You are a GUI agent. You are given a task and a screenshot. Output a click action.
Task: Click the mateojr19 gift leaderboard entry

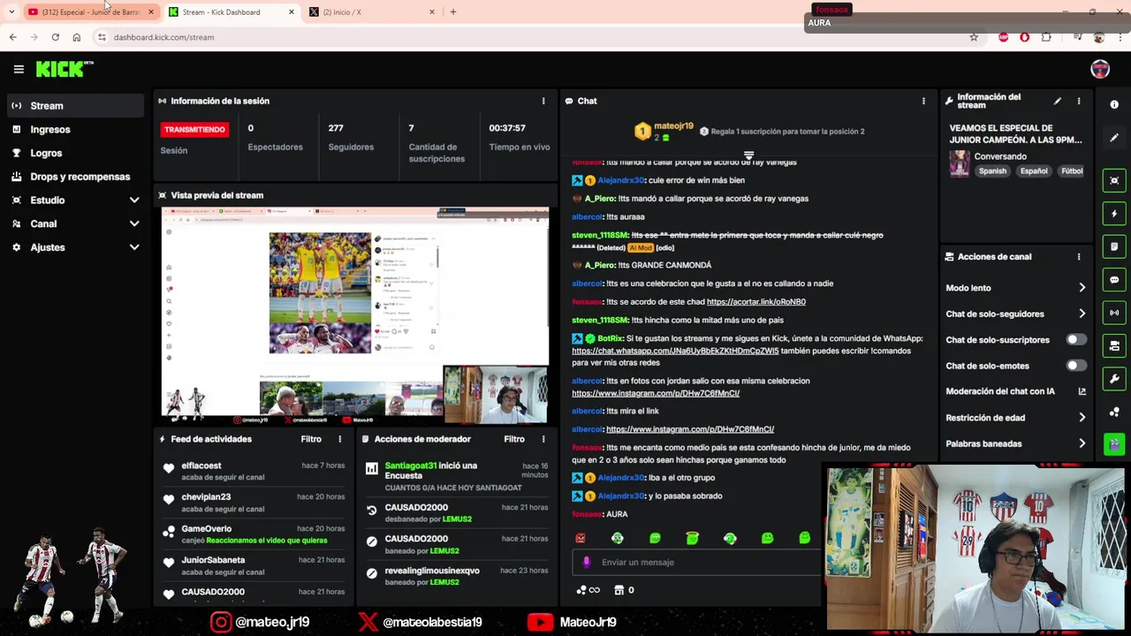[x=664, y=132]
